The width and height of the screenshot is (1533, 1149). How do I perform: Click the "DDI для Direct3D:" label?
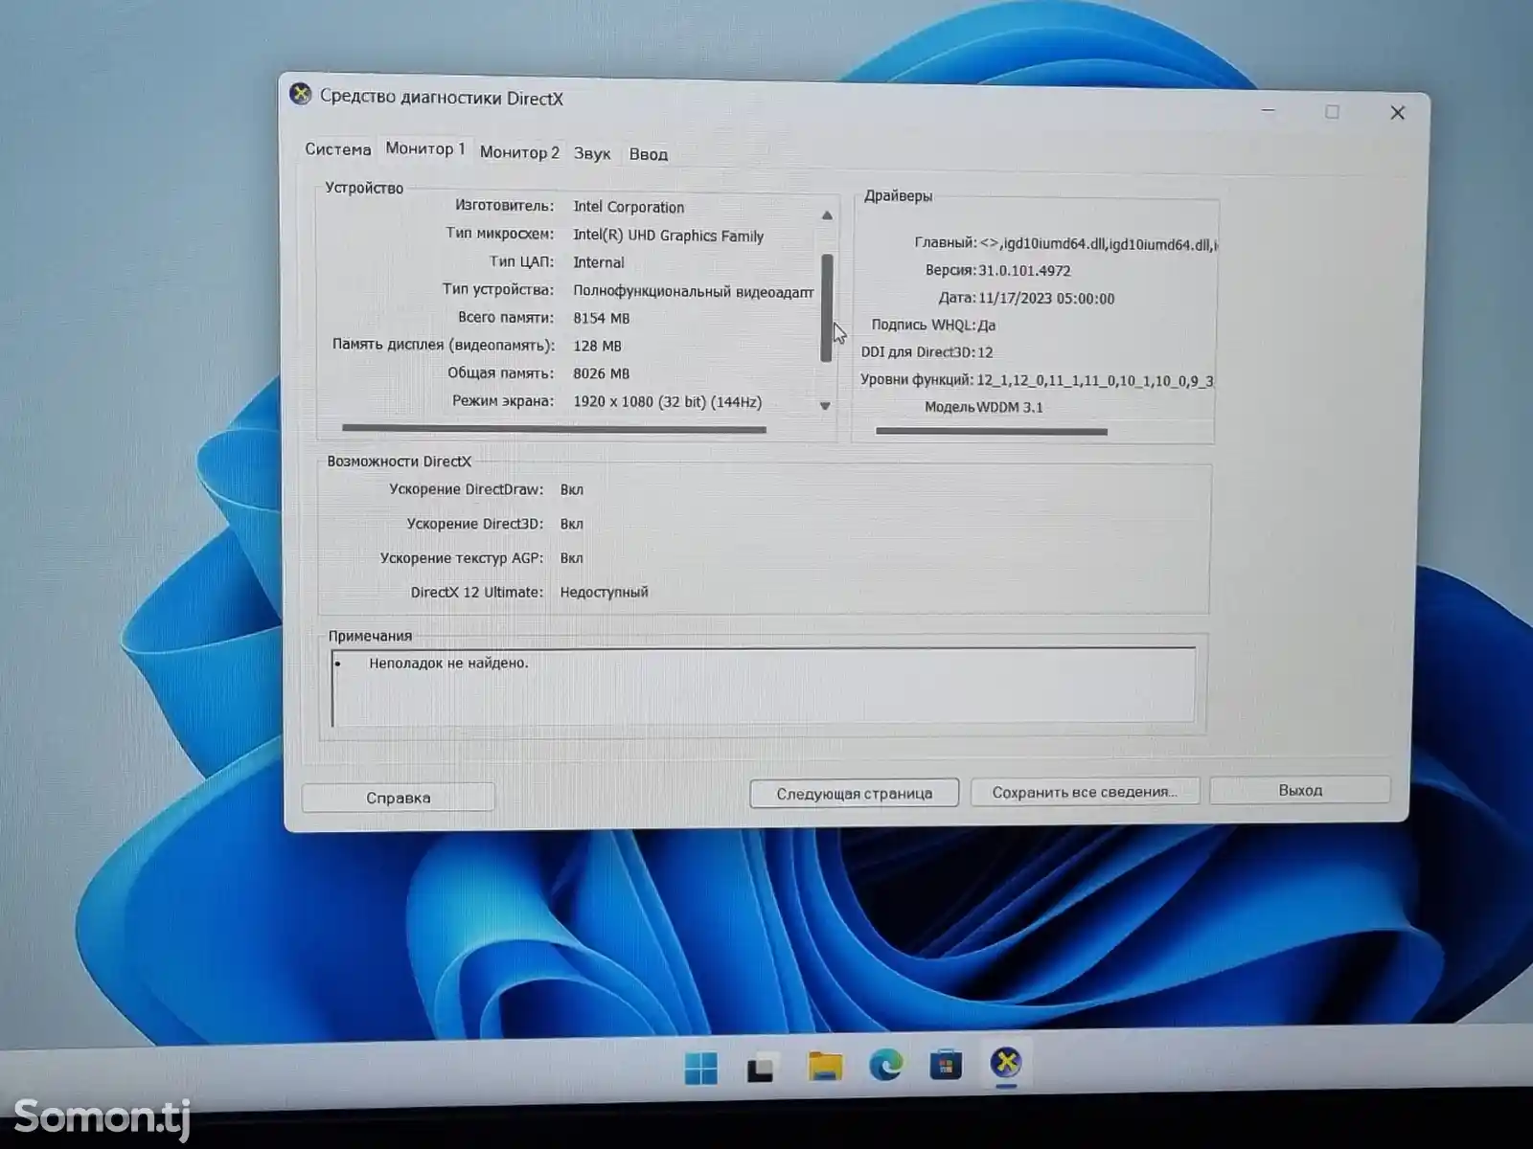click(x=918, y=352)
